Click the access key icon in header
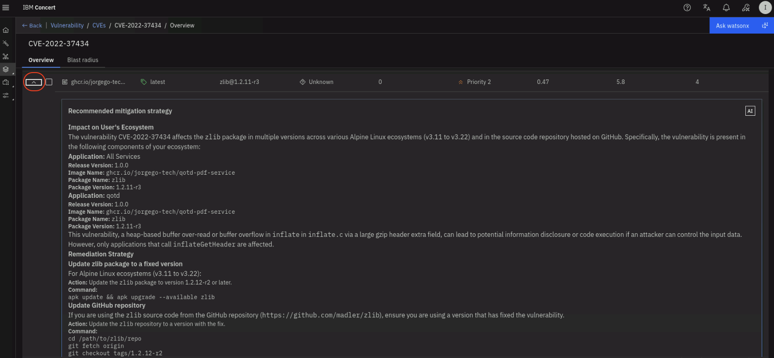The height and width of the screenshot is (358, 774). [x=746, y=8]
